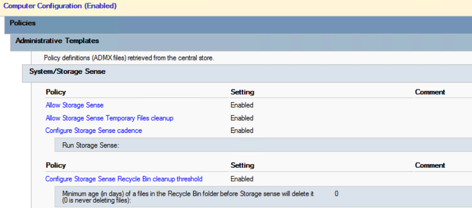Click the first Policy column header
The height and width of the screenshot is (208, 472).
(x=56, y=92)
